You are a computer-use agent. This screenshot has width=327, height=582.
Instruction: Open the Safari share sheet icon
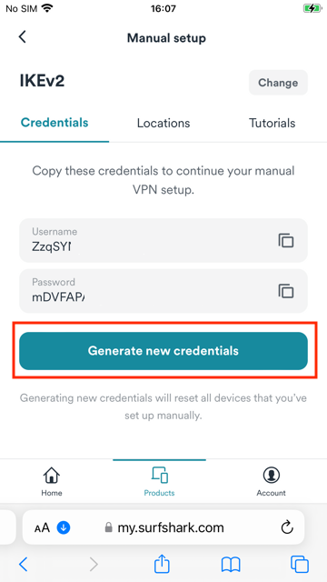pos(162,565)
